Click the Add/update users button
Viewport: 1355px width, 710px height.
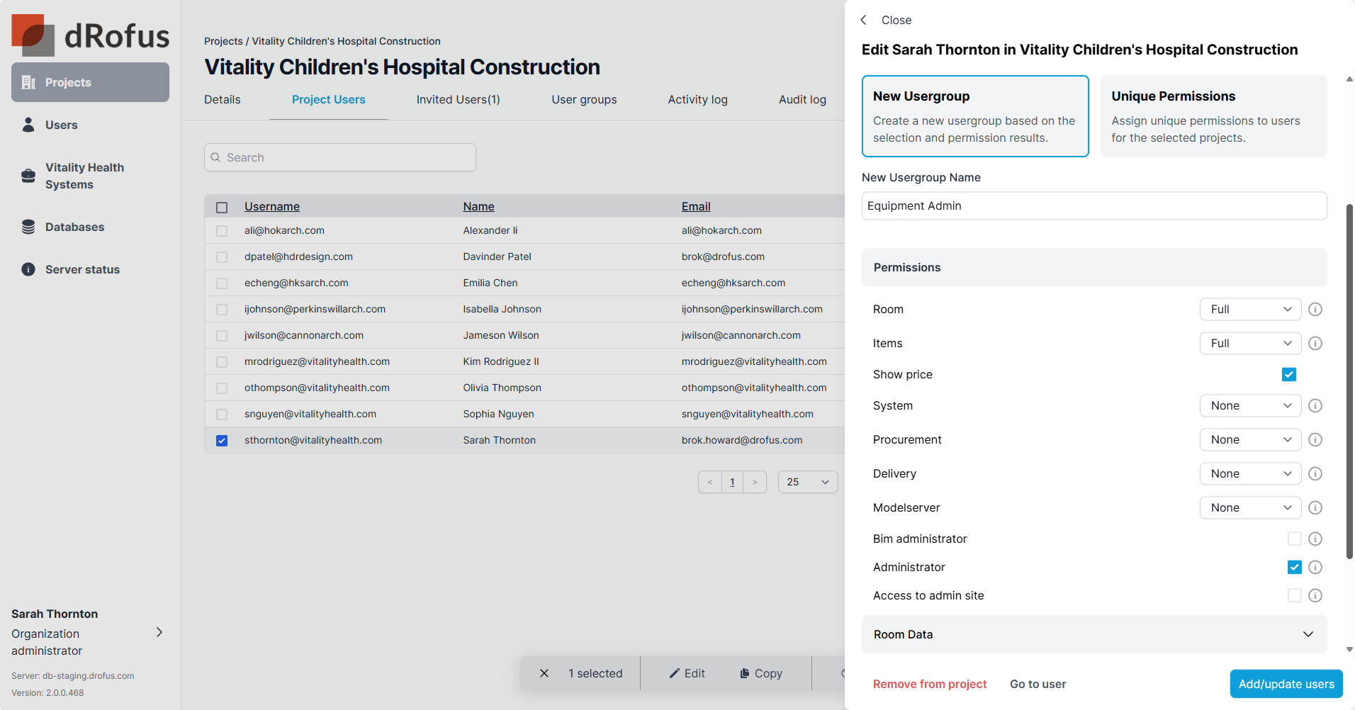1286,684
